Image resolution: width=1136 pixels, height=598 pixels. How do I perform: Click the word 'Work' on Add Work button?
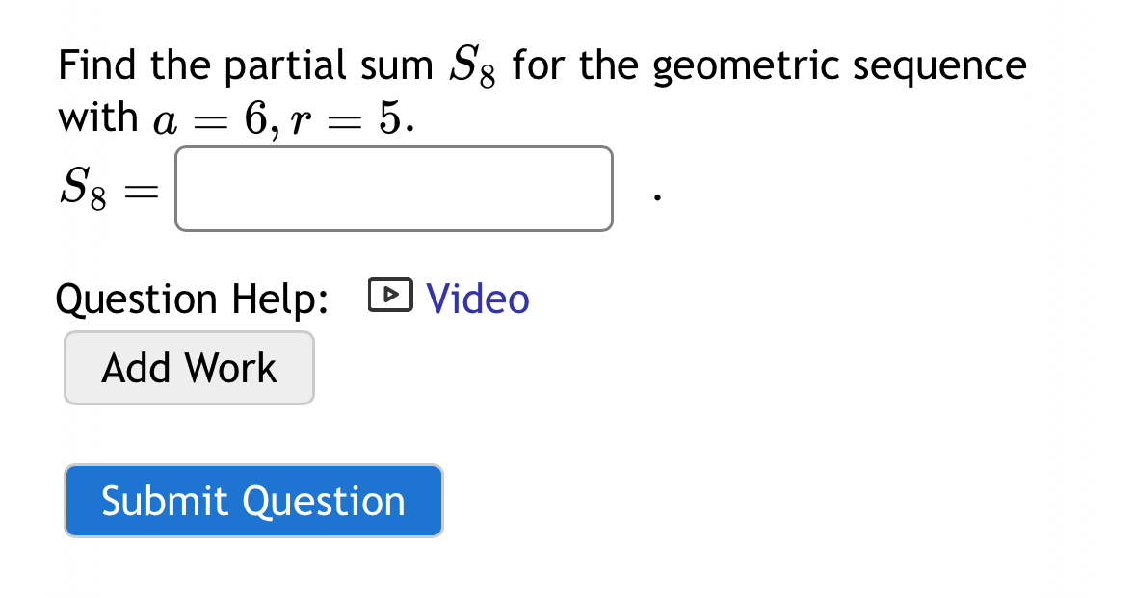click(230, 368)
